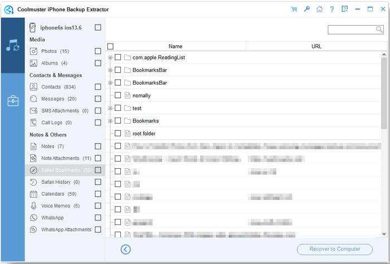This screenshot has height=264, width=390.
Task: Tick the Photos (15) checkbox
Action: 98,51
